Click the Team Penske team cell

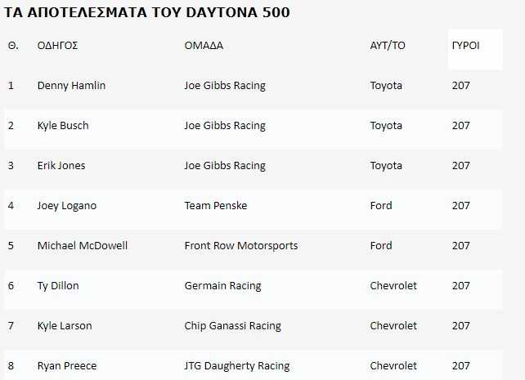click(x=216, y=206)
